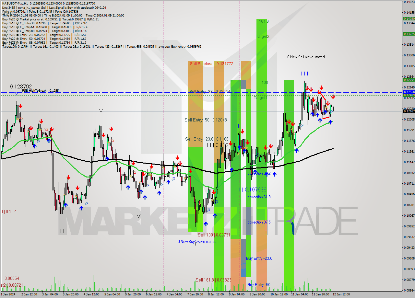This screenshot has width=415, height=298.
Task: Click the 'Buy %20 @ Market price' info line
Action: click(x=51, y=19)
